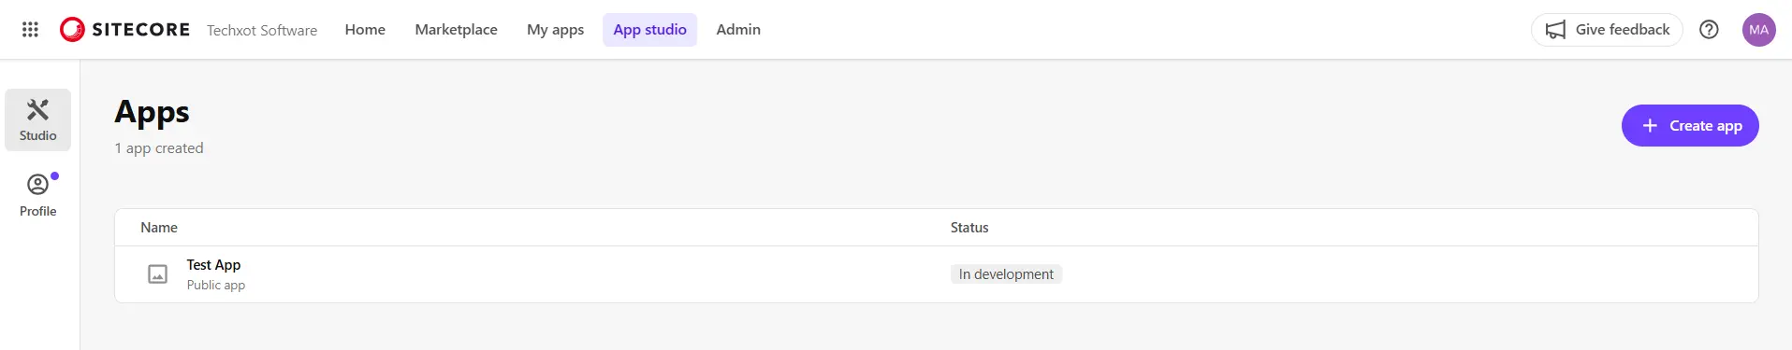
Task: Open the Profile sidebar icon
Action: coord(37,195)
